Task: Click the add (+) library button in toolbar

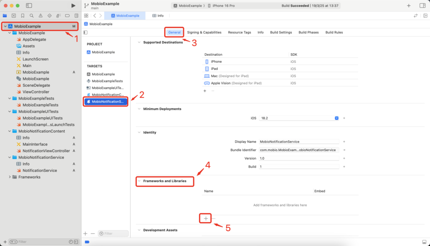Action: point(409,5)
